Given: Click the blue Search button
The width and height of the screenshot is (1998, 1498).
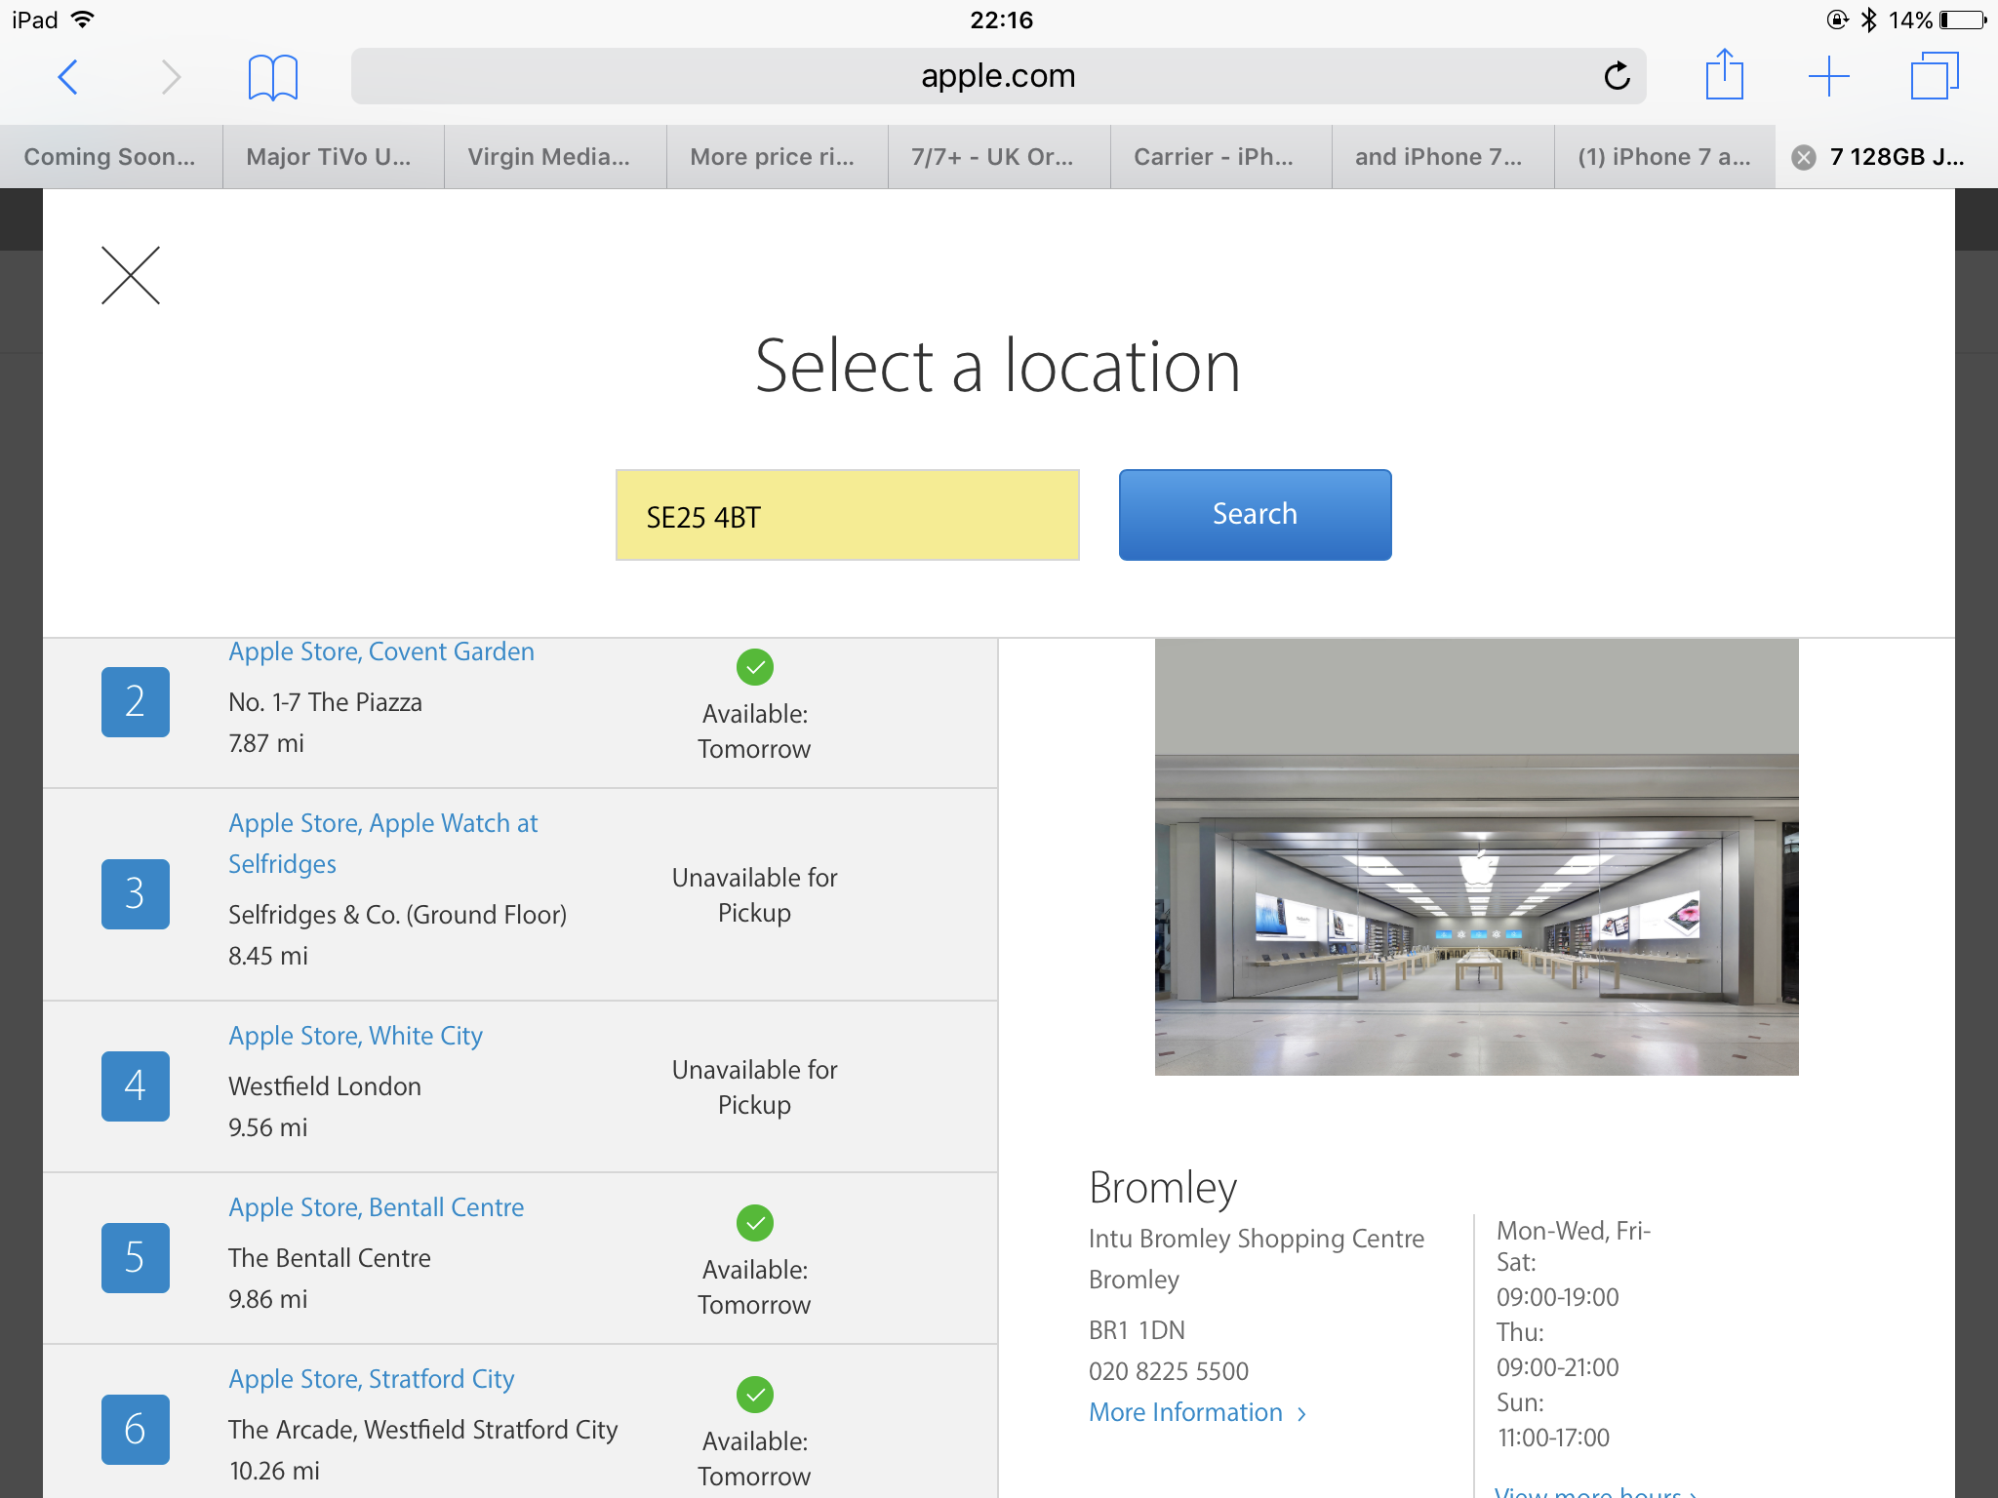Looking at the screenshot, I should point(1255,515).
